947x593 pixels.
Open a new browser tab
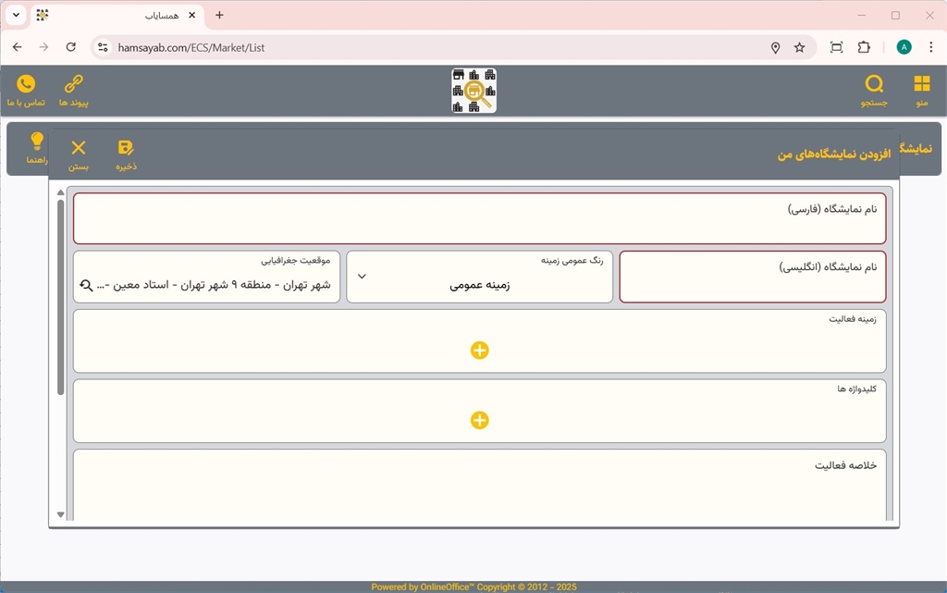pos(219,16)
